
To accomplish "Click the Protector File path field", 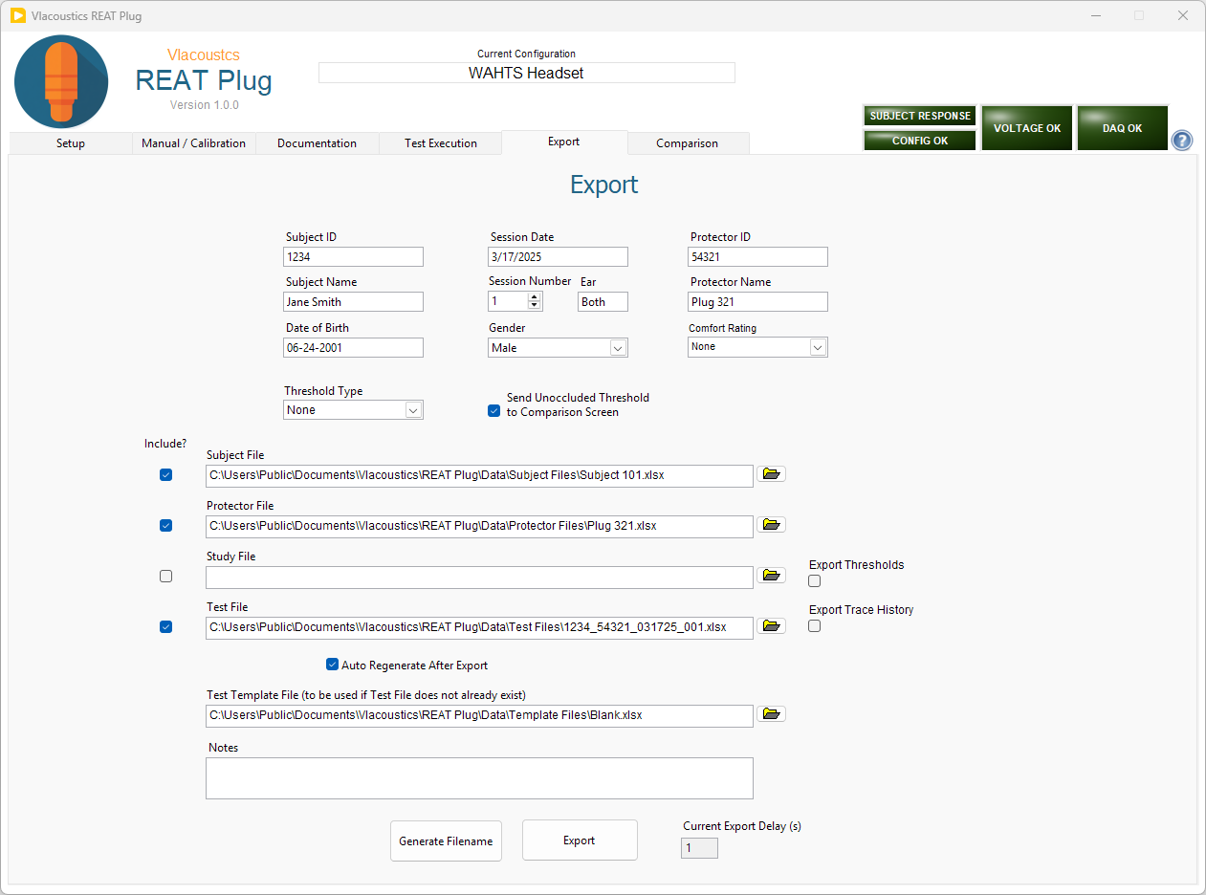I will 479,526.
